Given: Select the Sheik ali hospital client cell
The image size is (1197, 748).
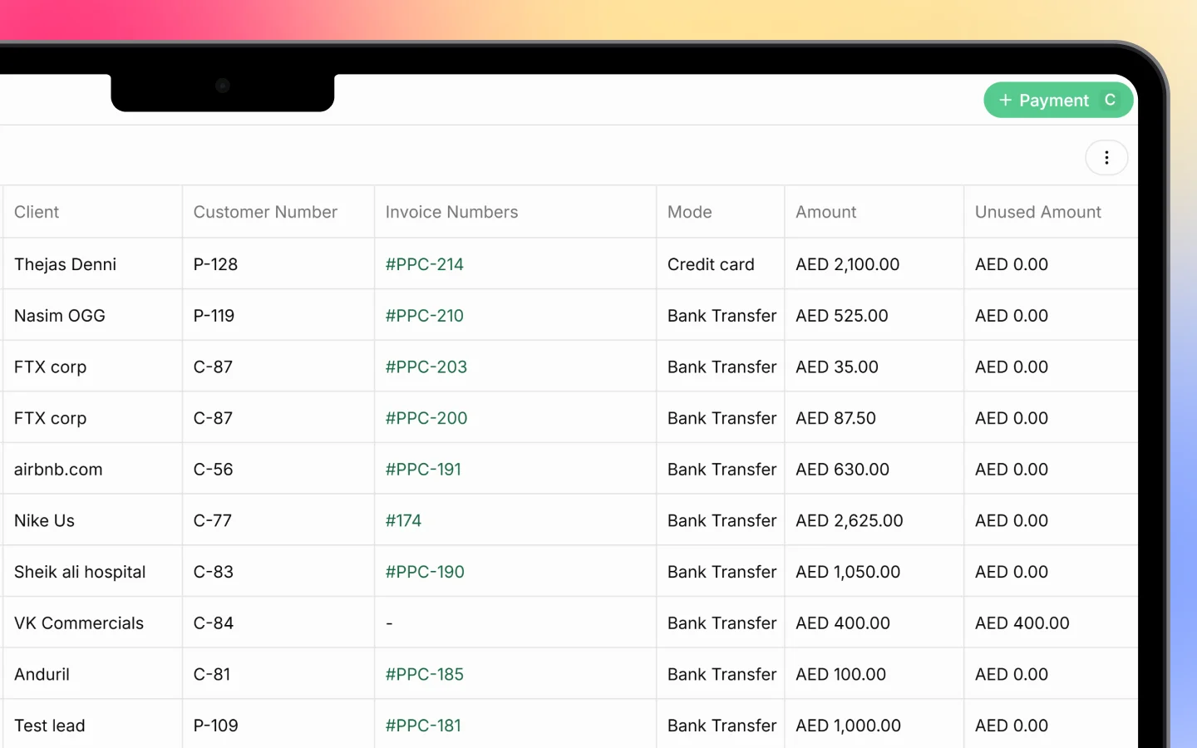Looking at the screenshot, I should pos(92,572).
